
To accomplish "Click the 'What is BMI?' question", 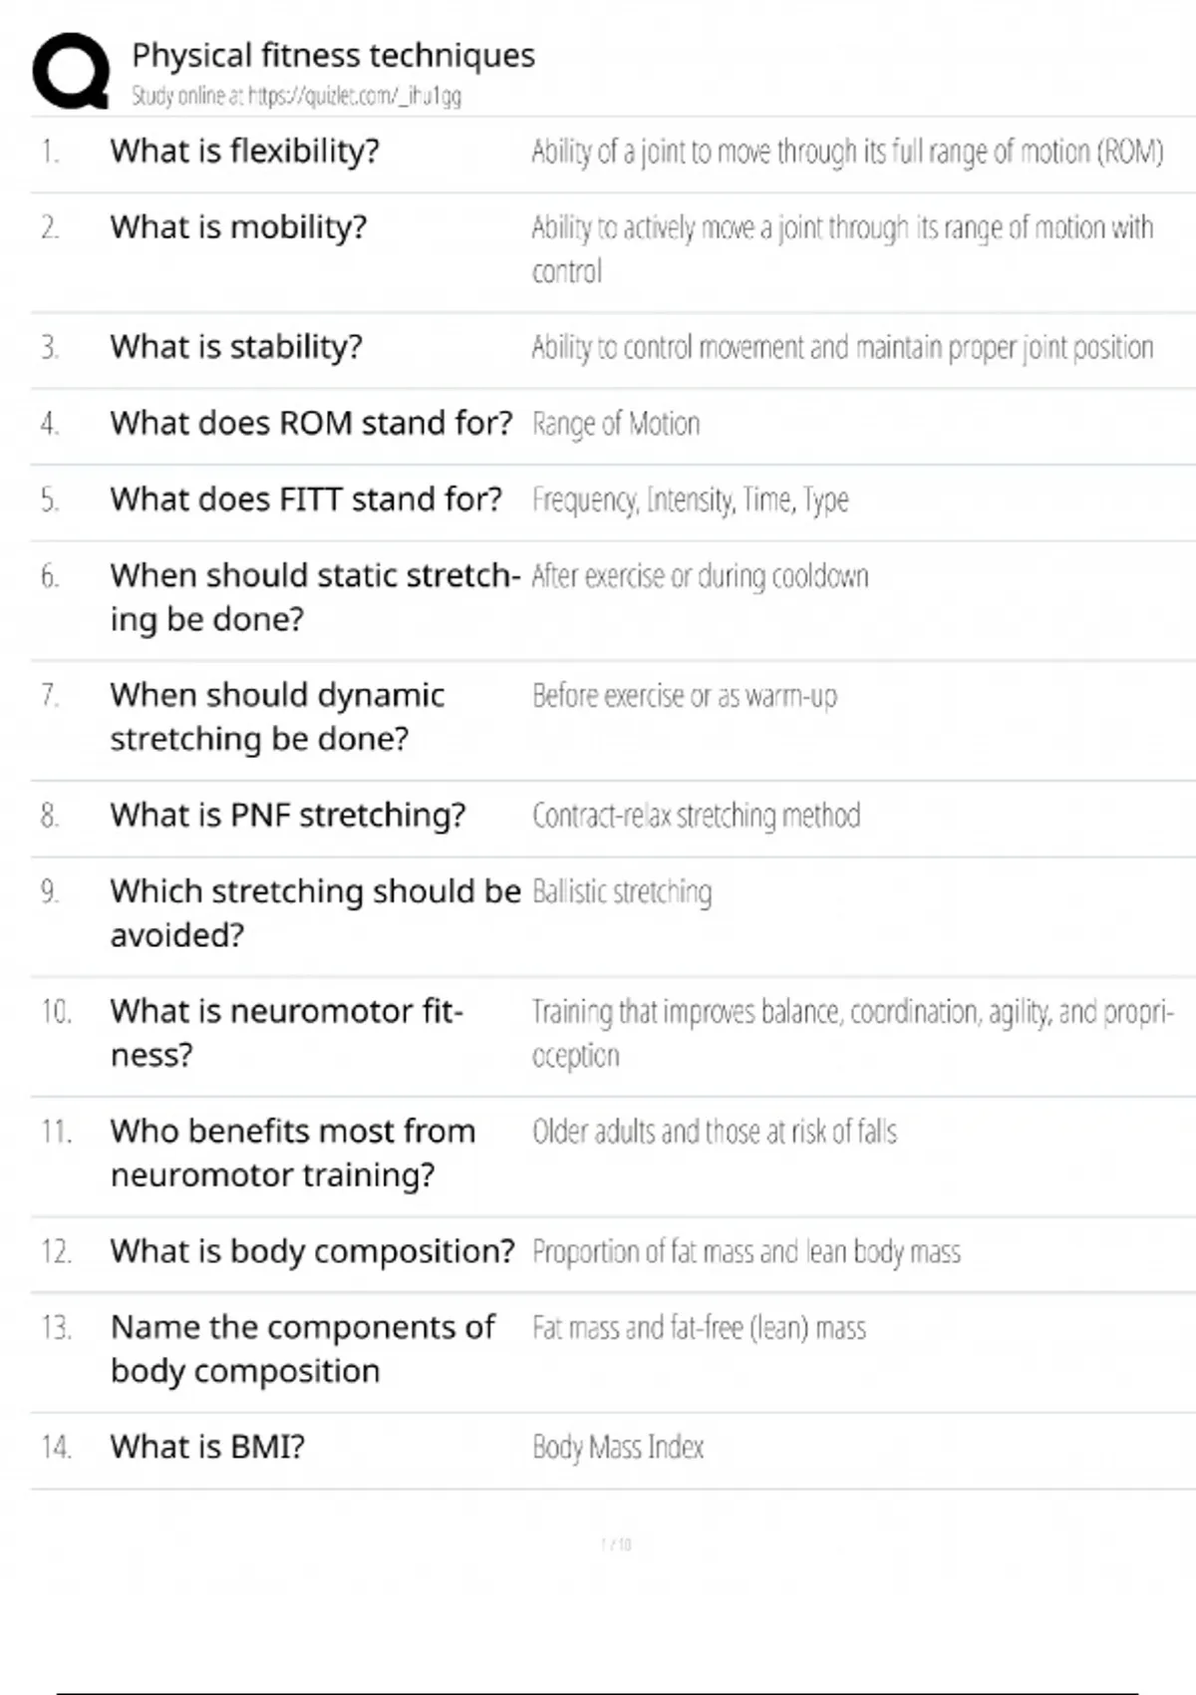I will click(x=207, y=1447).
